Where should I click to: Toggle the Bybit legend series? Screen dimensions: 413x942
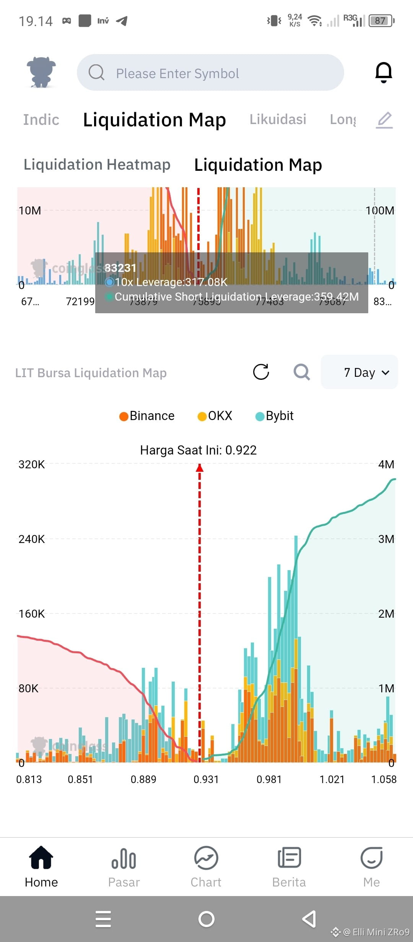(275, 416)
